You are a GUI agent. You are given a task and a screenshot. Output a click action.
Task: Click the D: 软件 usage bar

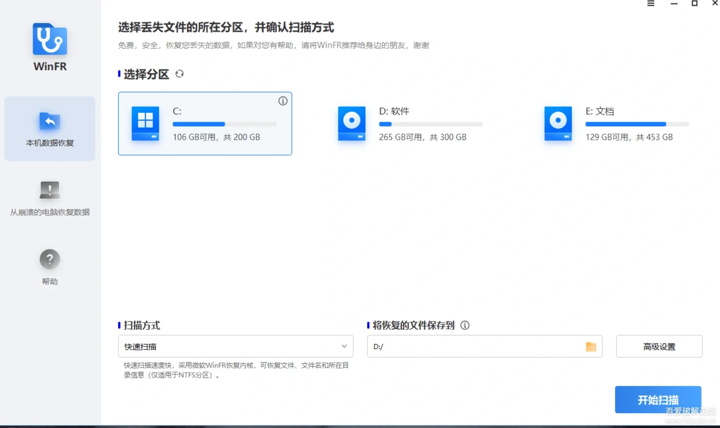[x=431, y=124]
